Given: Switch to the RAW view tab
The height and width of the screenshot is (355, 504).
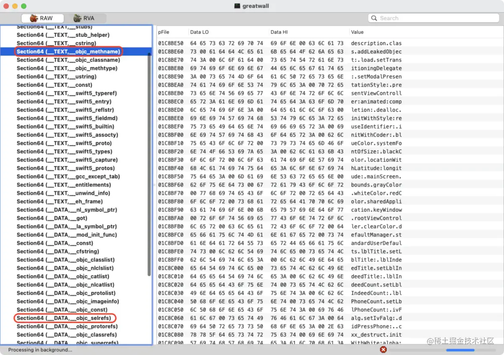Looking at the screenshot, I should tap(43, 18).
